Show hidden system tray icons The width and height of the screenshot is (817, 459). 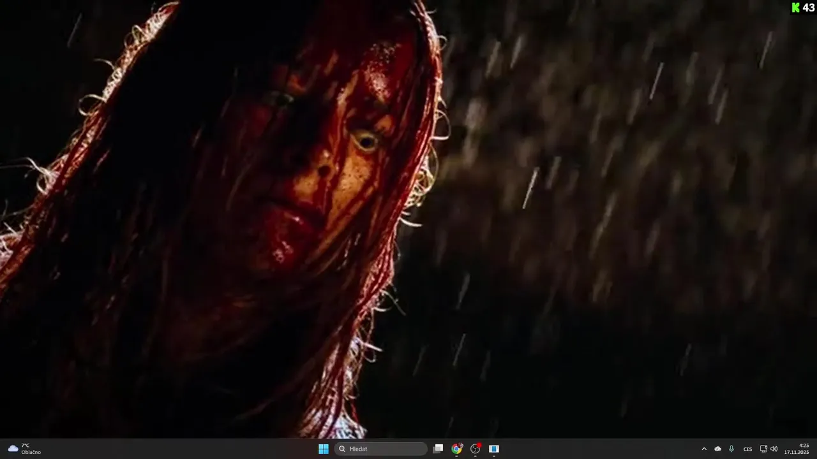click(704, 449)
